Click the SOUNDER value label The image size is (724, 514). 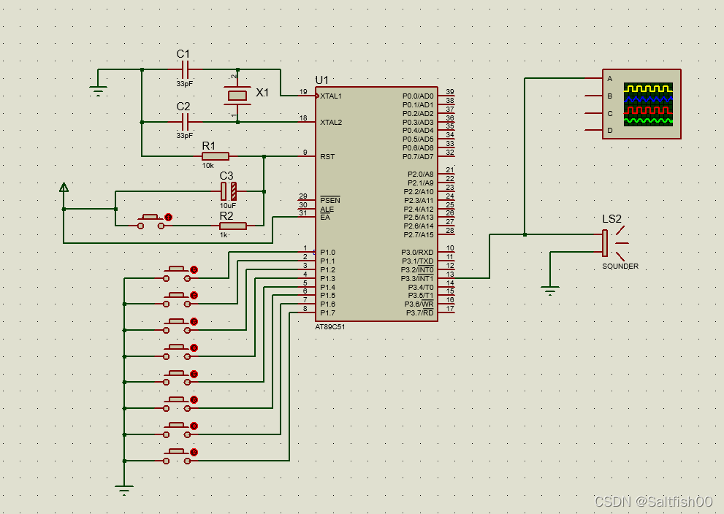click(620, 266)
